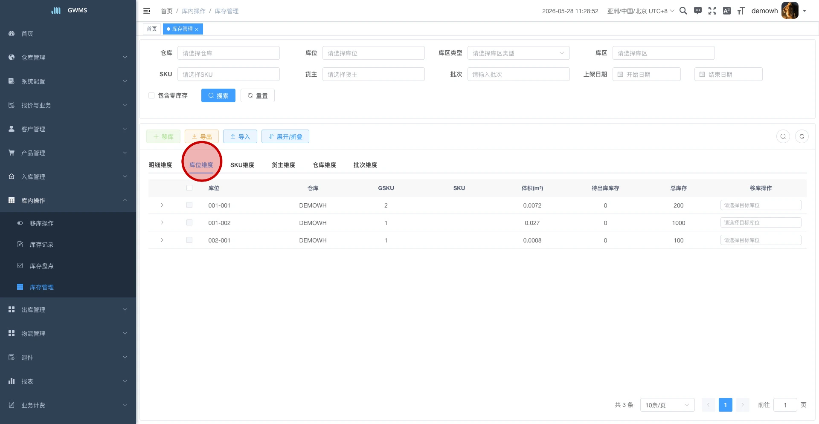Check the row 001-001 checkbox
The height and width of the screenshot is (424, 819).
click(x=189, y=205)
